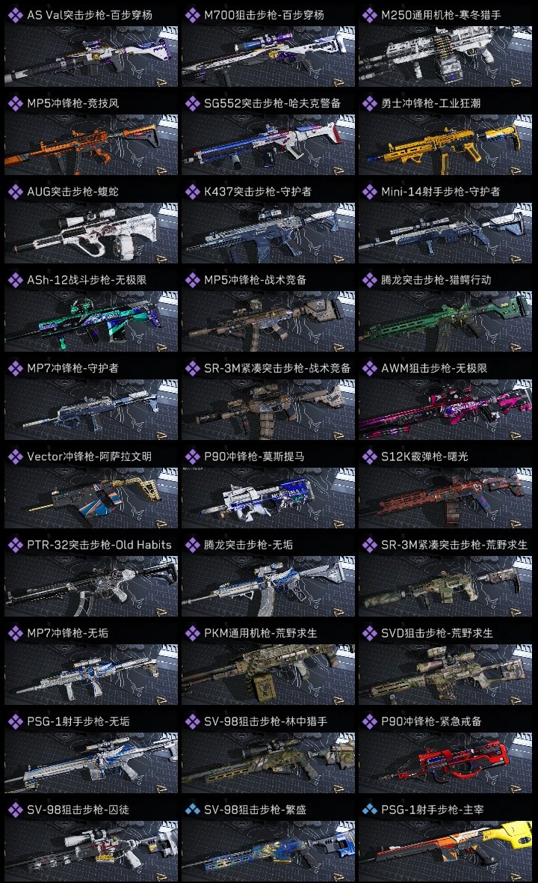Image resolution: width=538 pixels, height=883 pixels.
Task: Click the purple rarity icon beside AS Val突击步枪-百步穿杨
Action: (x=15, y=15)
